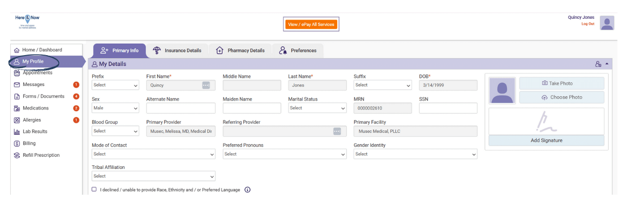627x224 pixels.
Task: Click the Add Signature button
Action: (x=546, y=141)
